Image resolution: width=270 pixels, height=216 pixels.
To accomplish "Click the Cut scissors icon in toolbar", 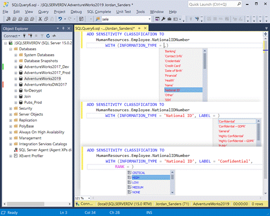I will click(40, 19).
